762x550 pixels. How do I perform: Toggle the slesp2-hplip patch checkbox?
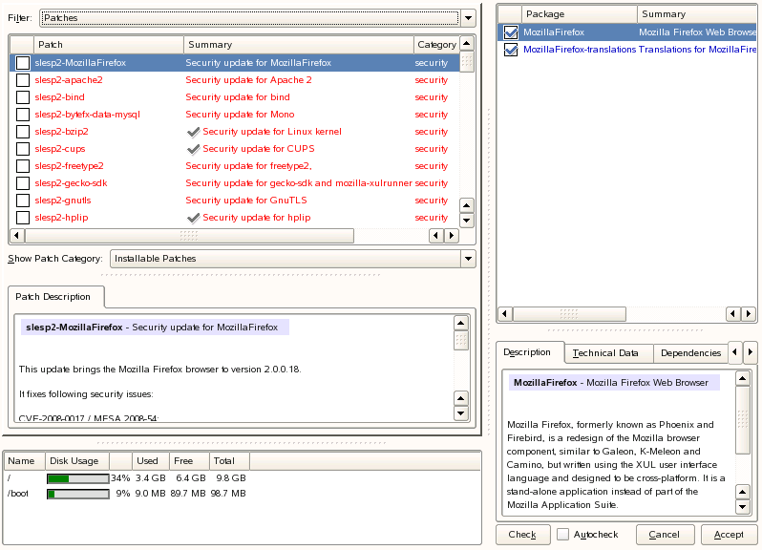(23, 218)
